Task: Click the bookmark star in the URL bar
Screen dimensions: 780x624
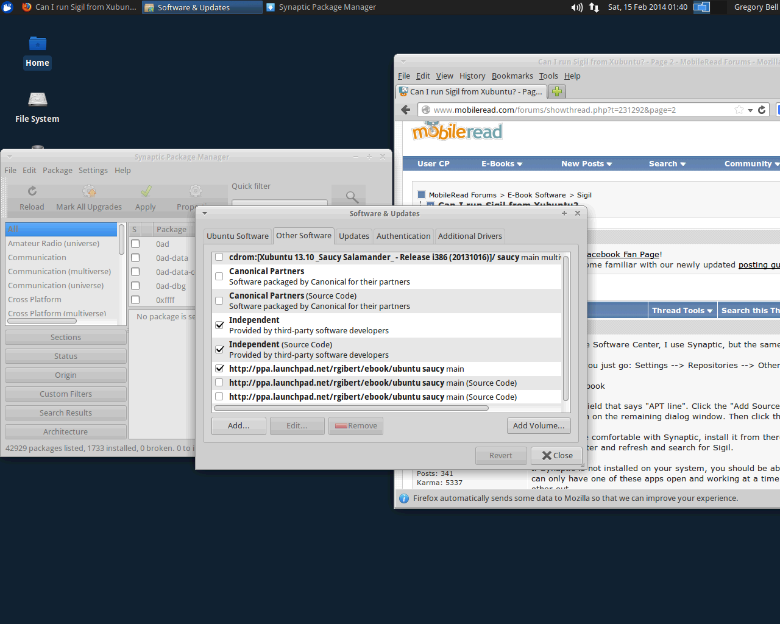Action: click(739, 110)
